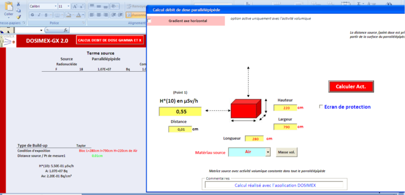The height and width of the screenshot is (195, 405).
Task: Click the Distance field showing 0,01
Action: 180,129
